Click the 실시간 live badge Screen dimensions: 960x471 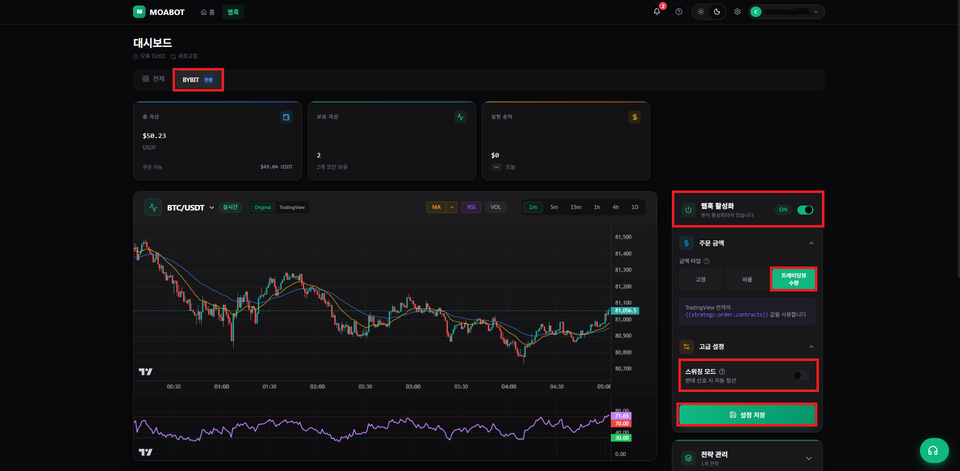tap(230, 207)
